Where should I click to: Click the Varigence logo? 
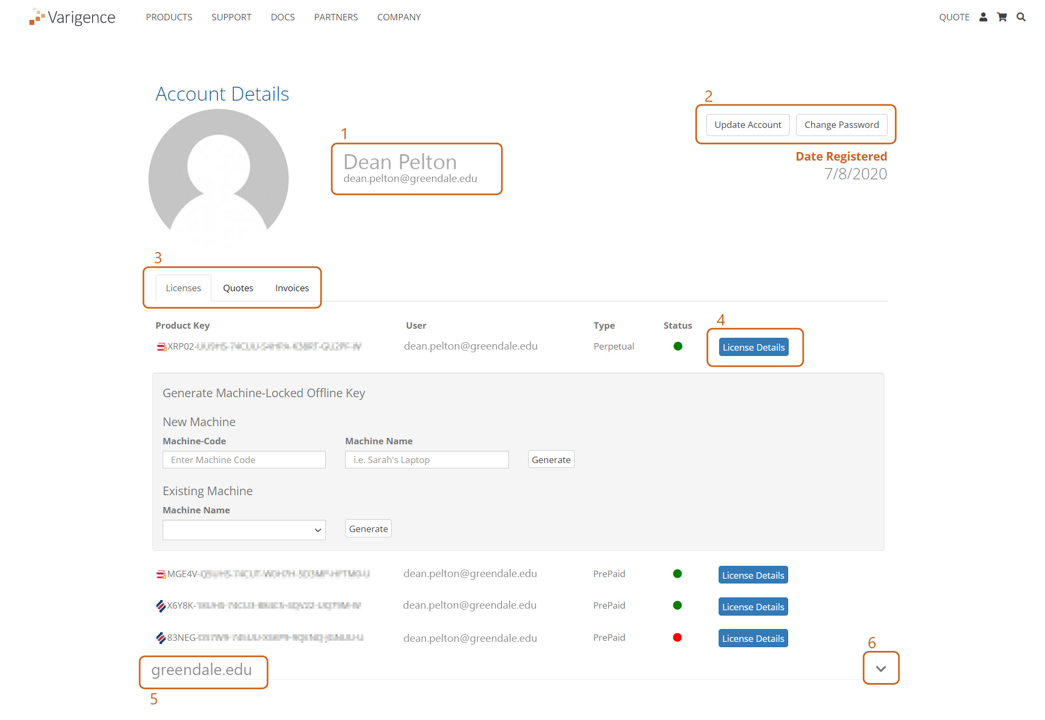(x=72, y=17)
